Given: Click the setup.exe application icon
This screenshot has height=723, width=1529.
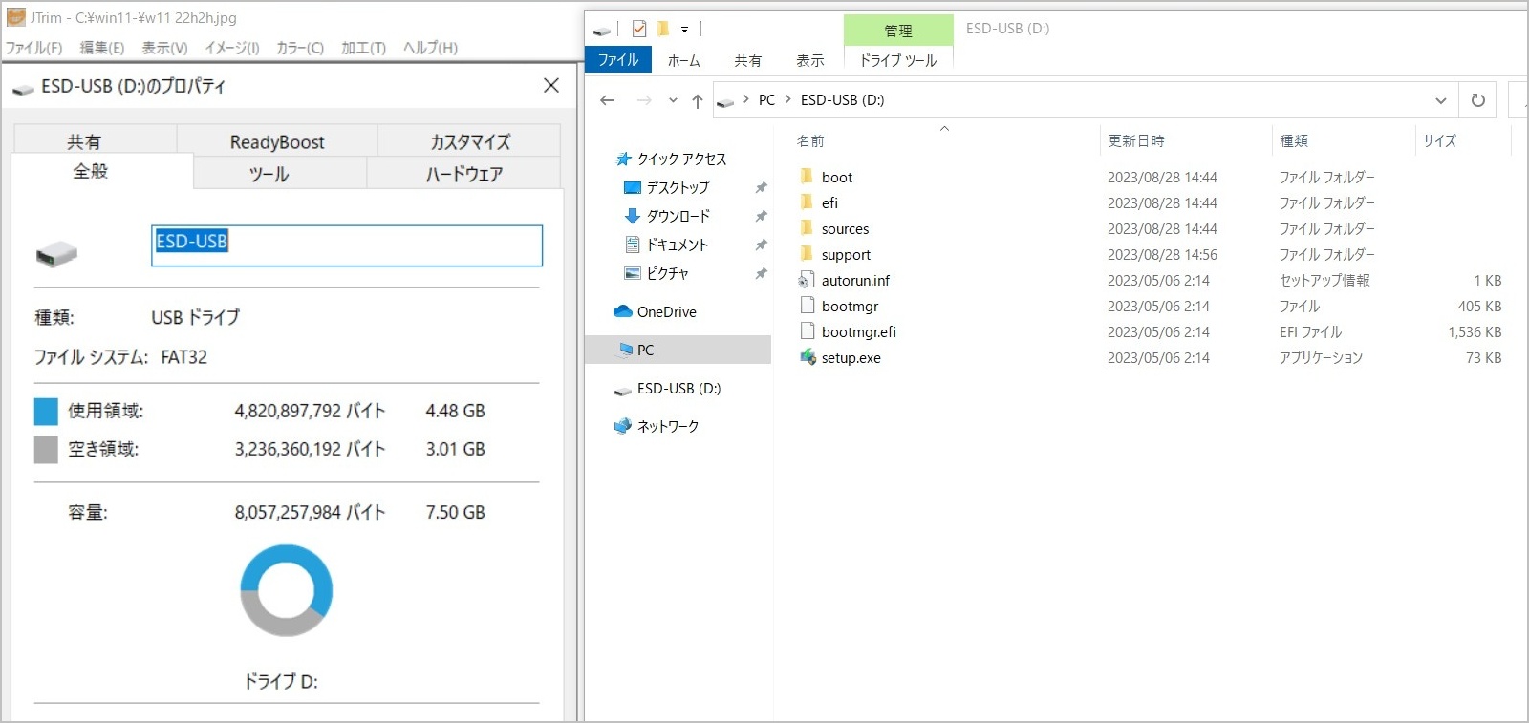Looking at the screenshot, I should (807, 357).
